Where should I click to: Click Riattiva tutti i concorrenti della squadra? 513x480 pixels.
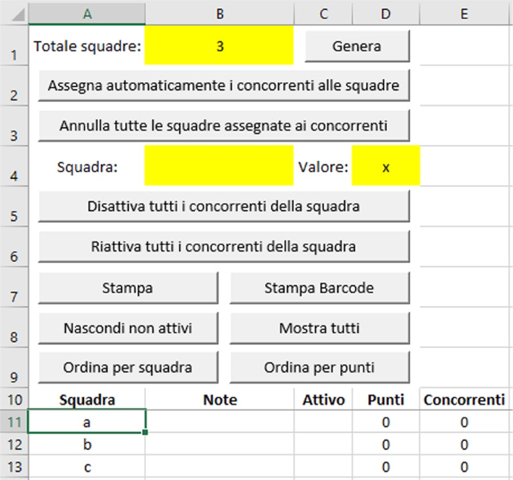[x=224, y=246]
